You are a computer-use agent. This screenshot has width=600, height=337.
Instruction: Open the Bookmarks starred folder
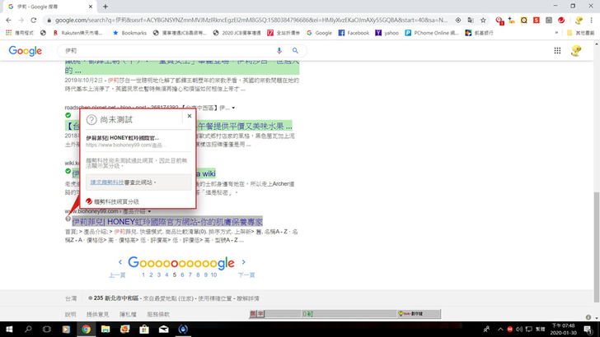coord(129,33)
